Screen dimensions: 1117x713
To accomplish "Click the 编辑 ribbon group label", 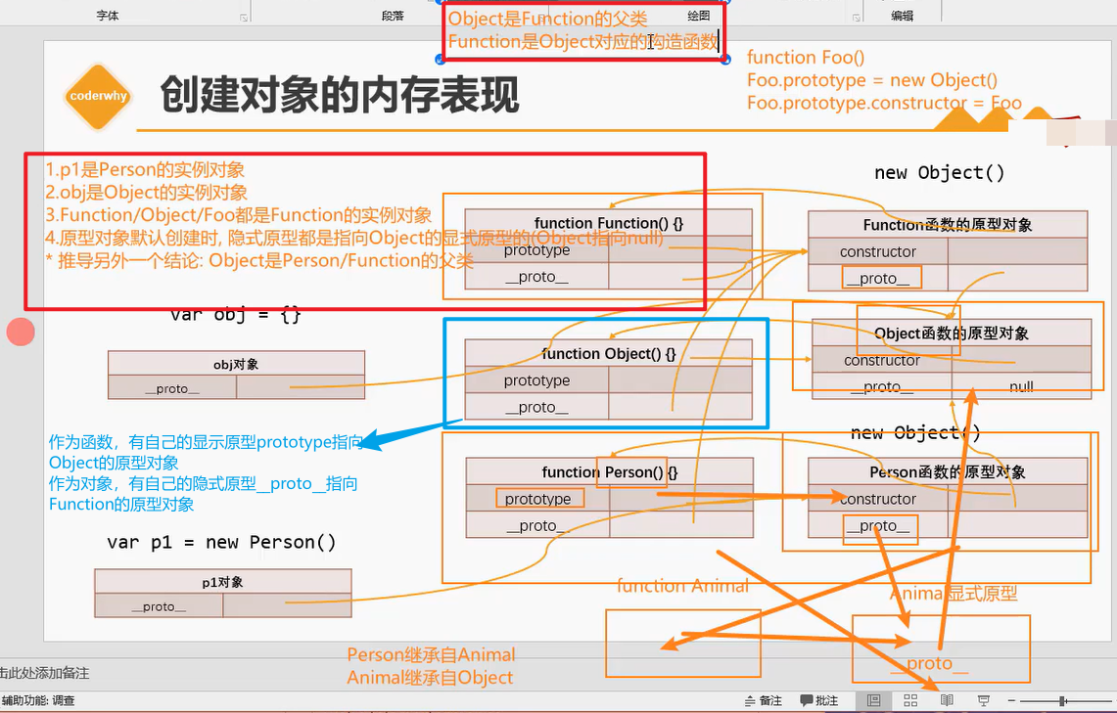I will (x=902, y=15).
